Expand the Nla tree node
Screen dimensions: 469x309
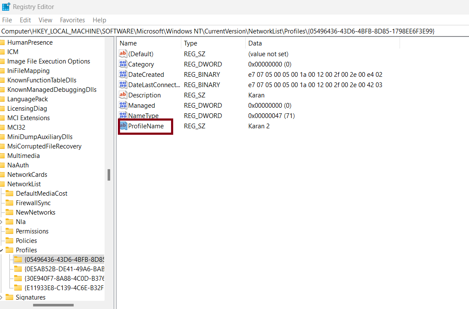pyautogui.click(x=1, y=222)
